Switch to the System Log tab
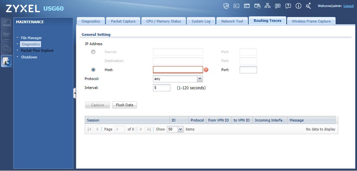 [x=201, y=21]
